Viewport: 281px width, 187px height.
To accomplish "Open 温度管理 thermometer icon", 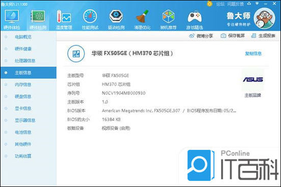I will click(64, 16).
